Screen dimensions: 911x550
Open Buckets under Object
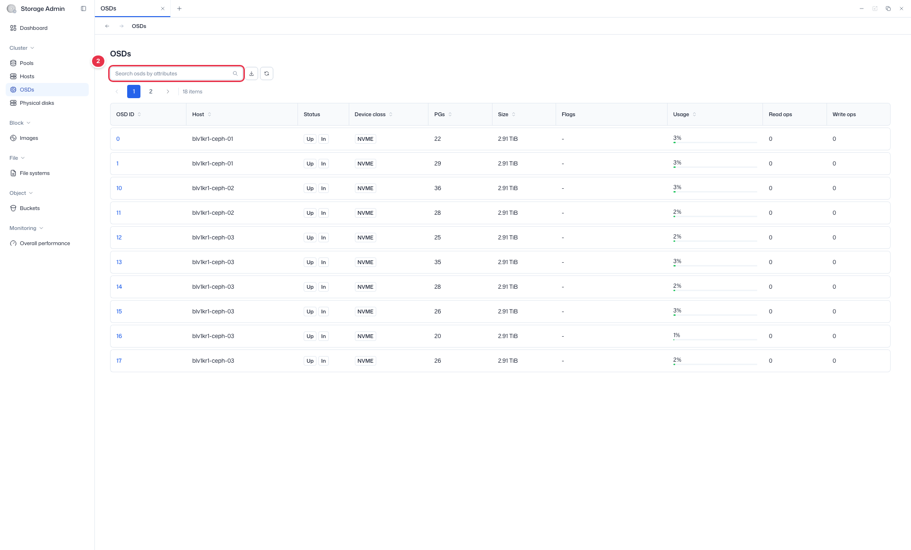coord(47,208)
